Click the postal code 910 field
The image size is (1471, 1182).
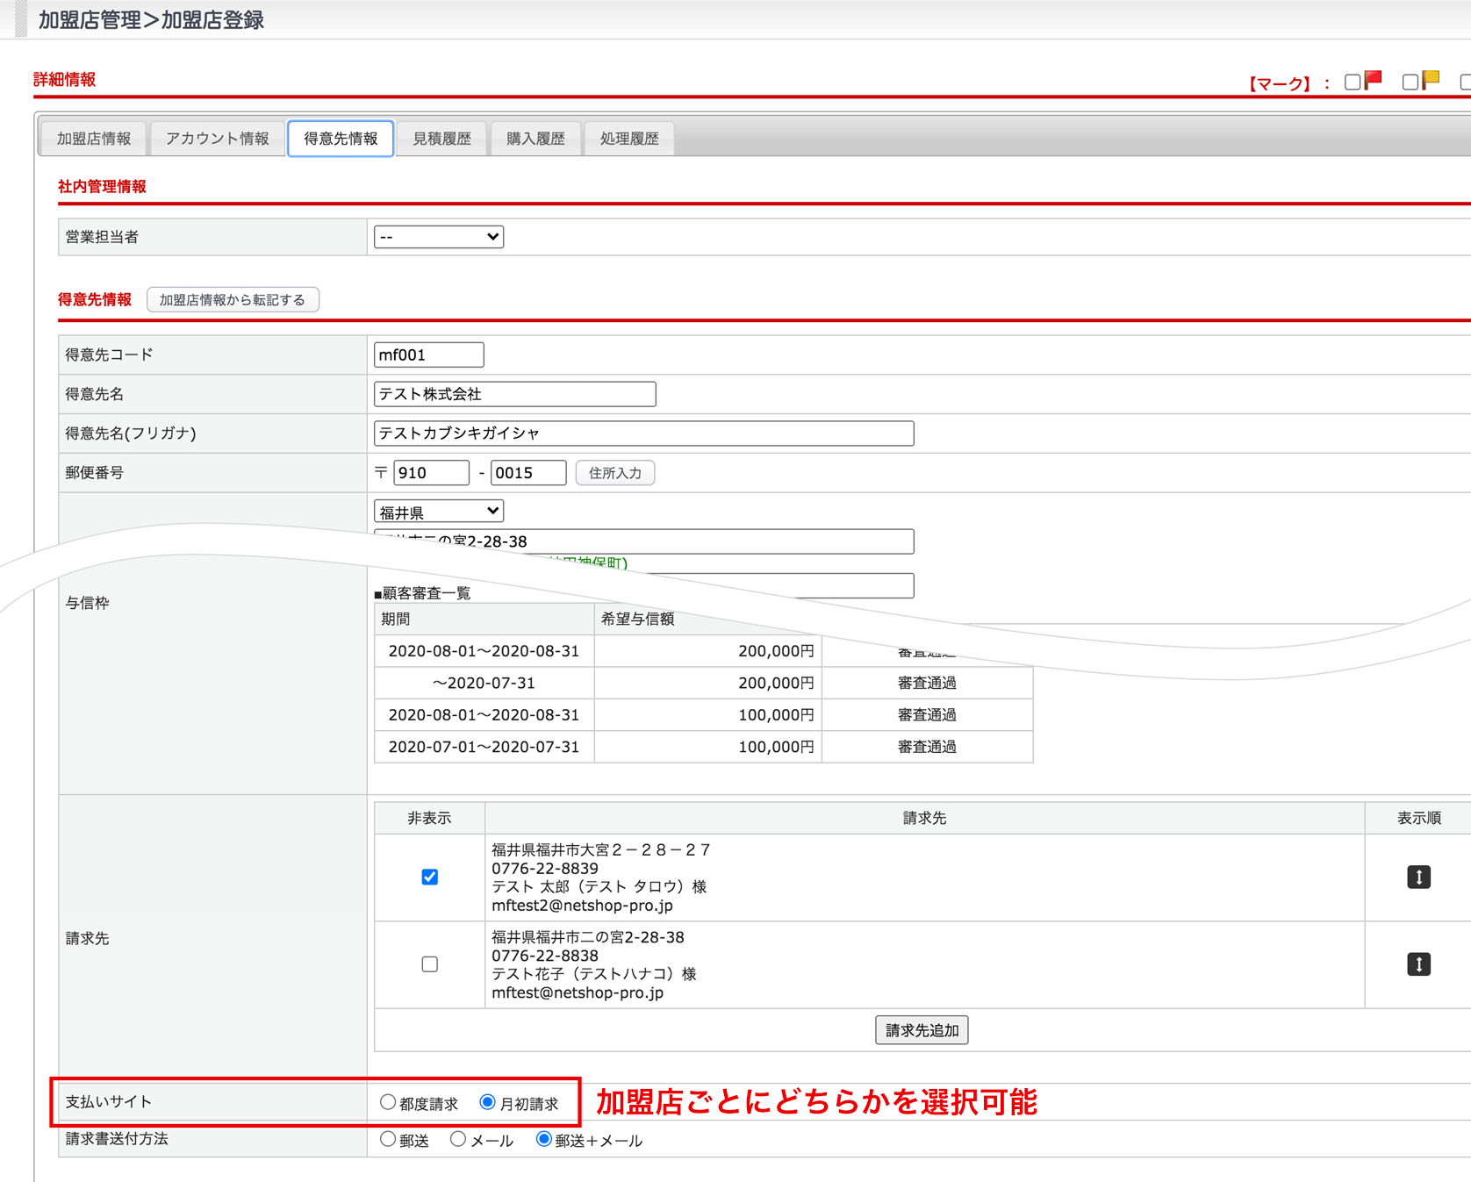[x=431, y=473]
